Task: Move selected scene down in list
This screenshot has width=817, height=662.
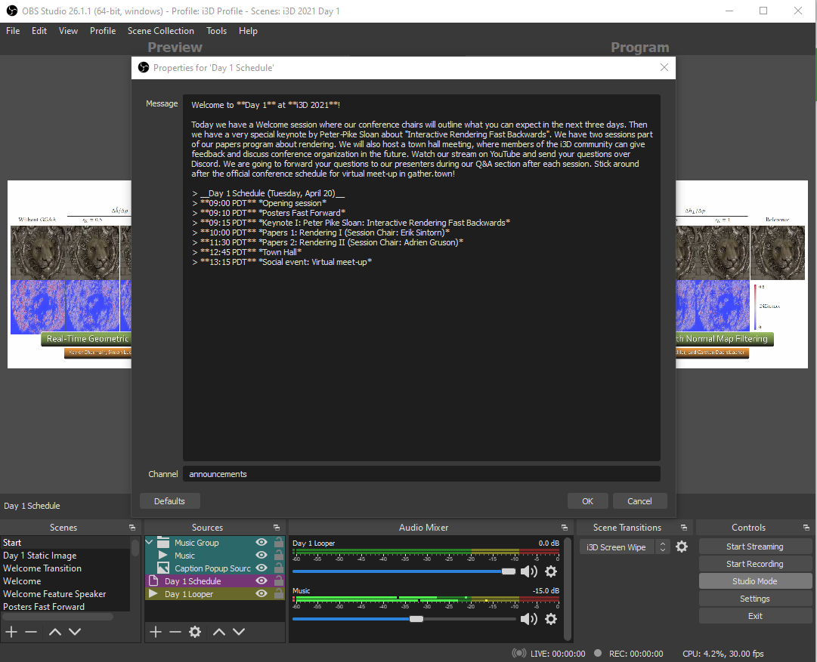Action: pyautogui.click(x=75, y=632)
